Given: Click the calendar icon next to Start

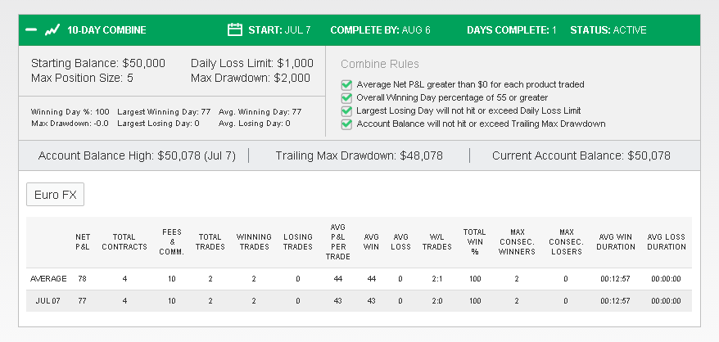Looking at the screenshot, I should (x=235, y=29).
